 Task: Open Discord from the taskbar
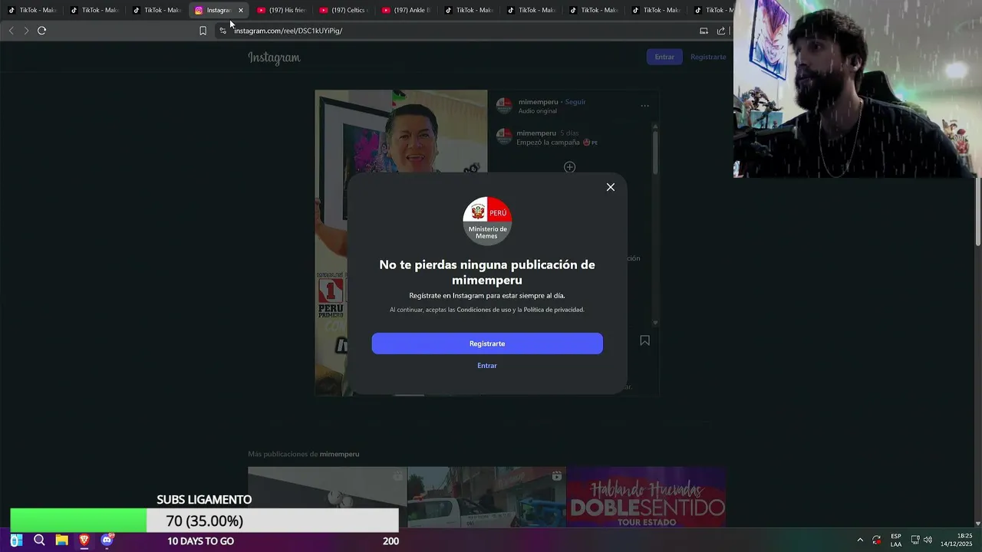[107, 540]
